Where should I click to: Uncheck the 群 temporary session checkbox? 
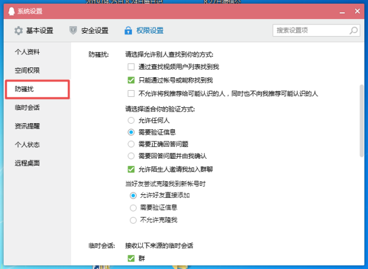[x=131, y=259]
